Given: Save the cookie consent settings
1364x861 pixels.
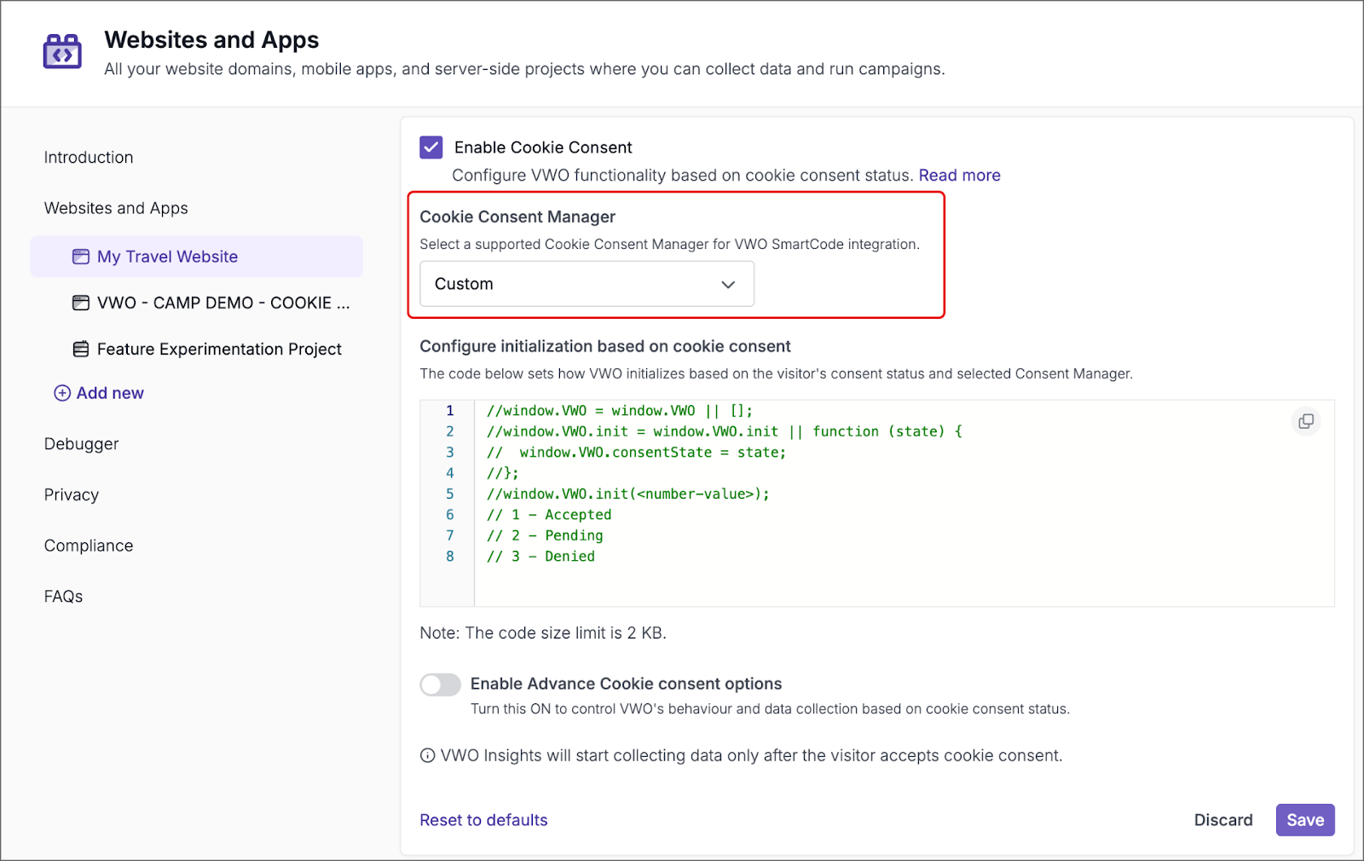Looking at the screenshot, I should point(1304,819).
